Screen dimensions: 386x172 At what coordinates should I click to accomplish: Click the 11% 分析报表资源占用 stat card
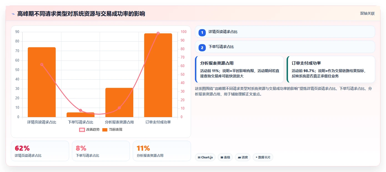click(162, 151)
